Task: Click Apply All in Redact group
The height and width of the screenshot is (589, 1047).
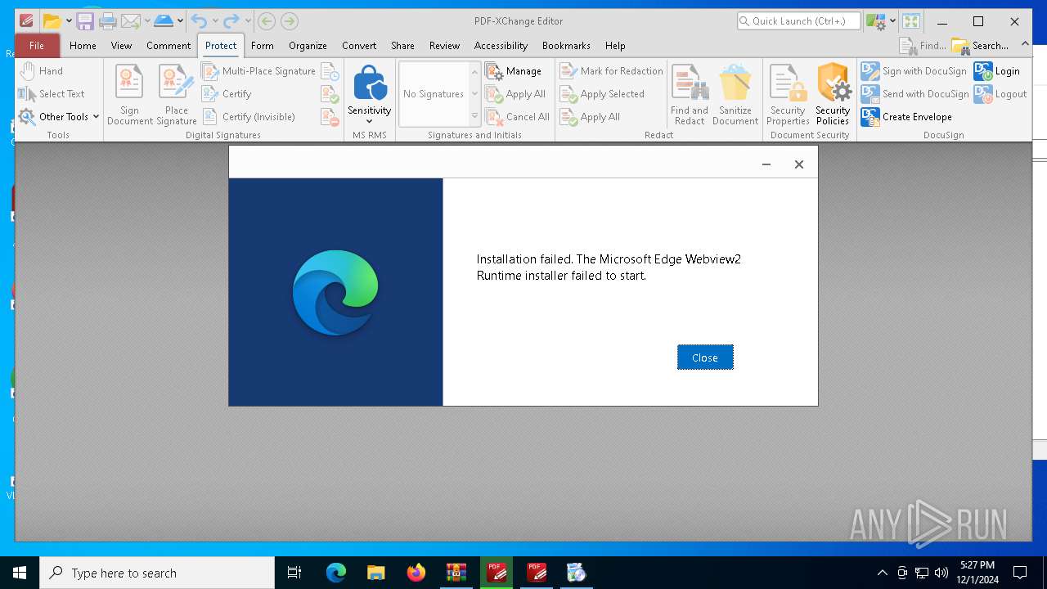Action: [590, 117]
